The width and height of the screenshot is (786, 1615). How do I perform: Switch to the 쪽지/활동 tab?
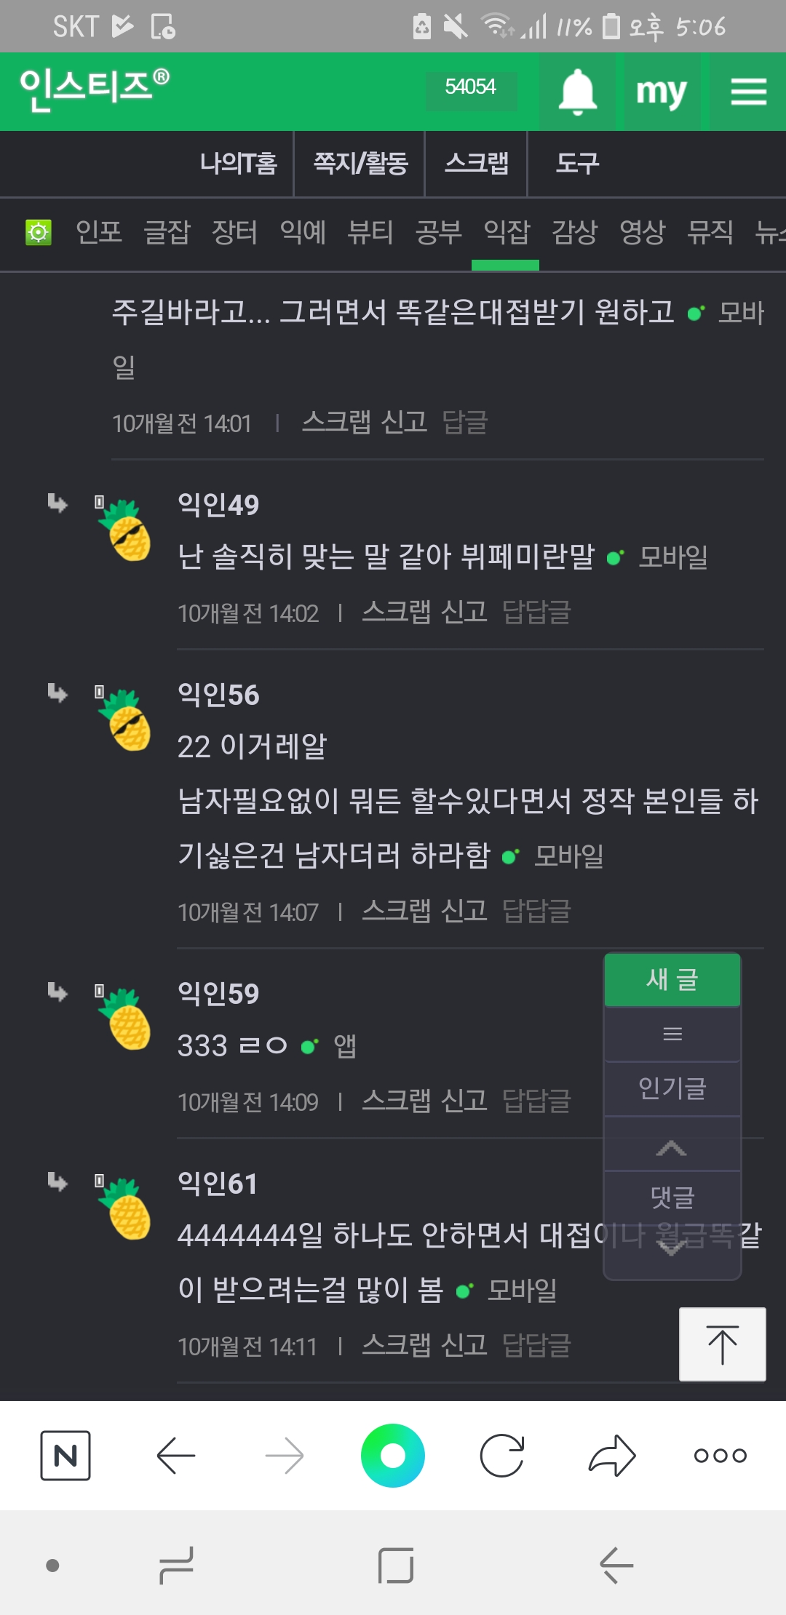(x=360, y=163)
